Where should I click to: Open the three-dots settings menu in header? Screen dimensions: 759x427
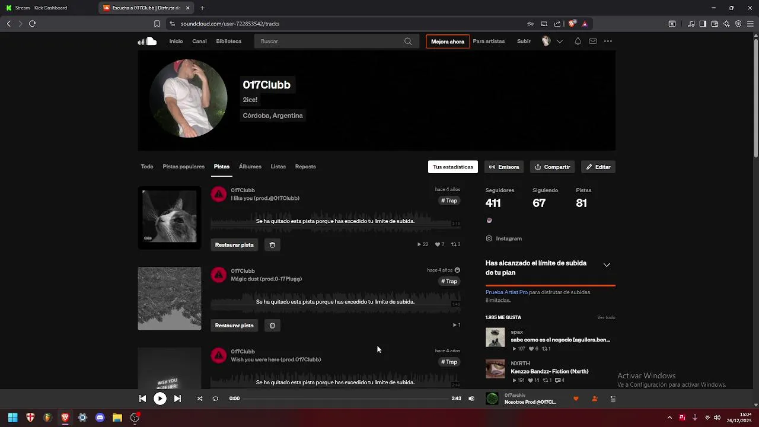click(608, 42)
